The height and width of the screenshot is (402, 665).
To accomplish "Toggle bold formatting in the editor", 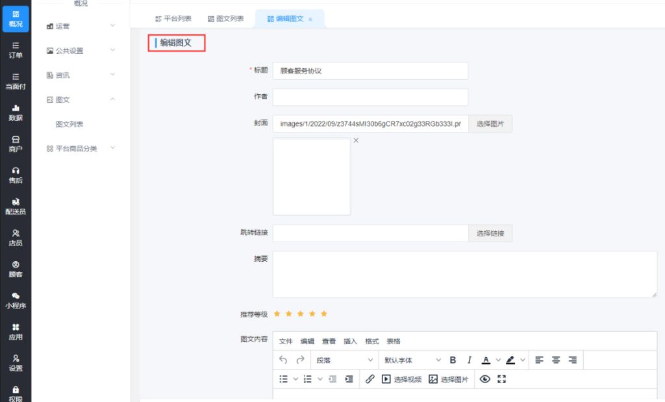I will (453, 360).
